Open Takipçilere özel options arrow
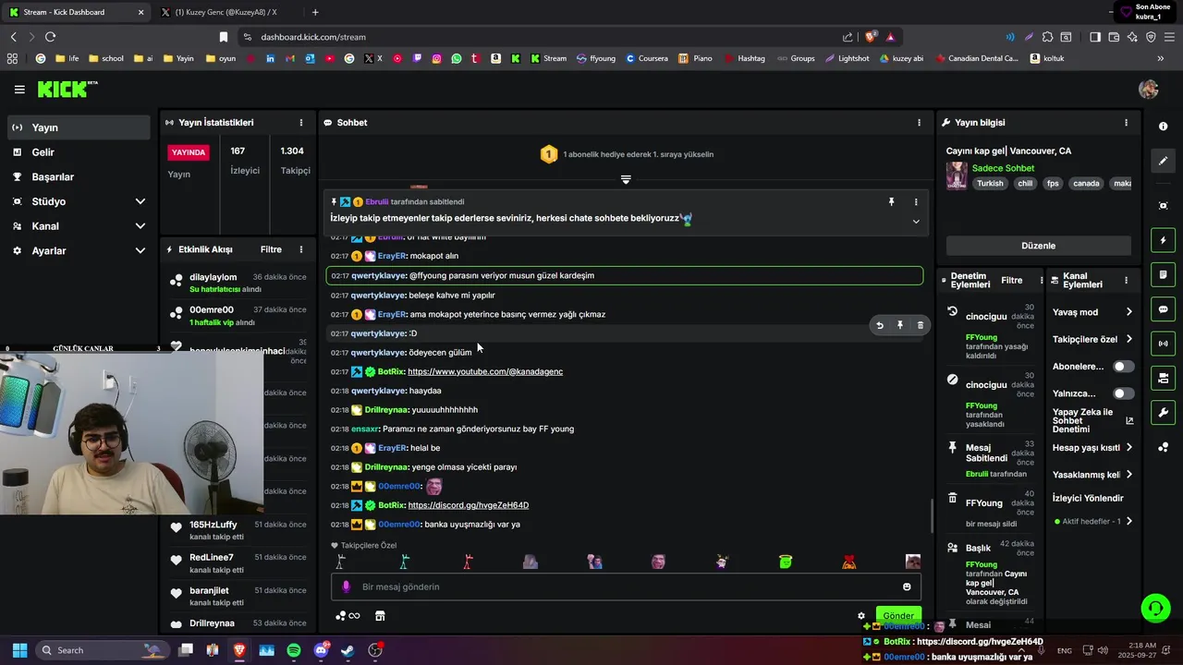Viewport: 1183px width, 665px height. click(1129, 340)
